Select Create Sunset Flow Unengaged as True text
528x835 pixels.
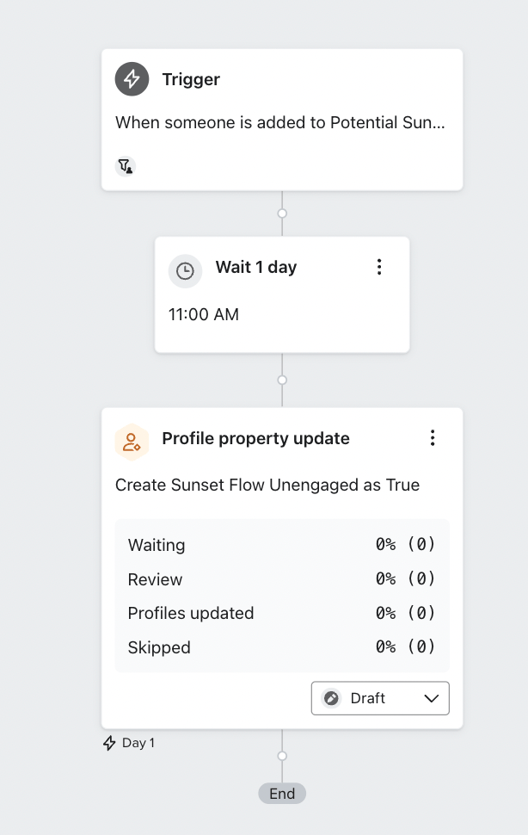click(x=267, y=486)
